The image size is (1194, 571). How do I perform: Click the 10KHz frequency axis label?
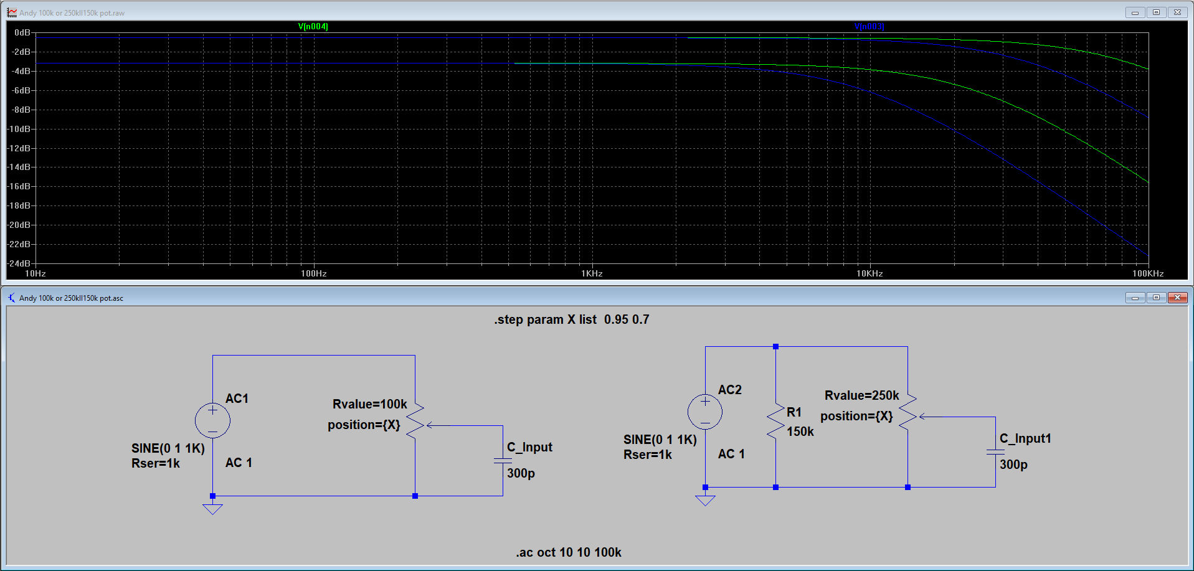[x=869, y=273]
